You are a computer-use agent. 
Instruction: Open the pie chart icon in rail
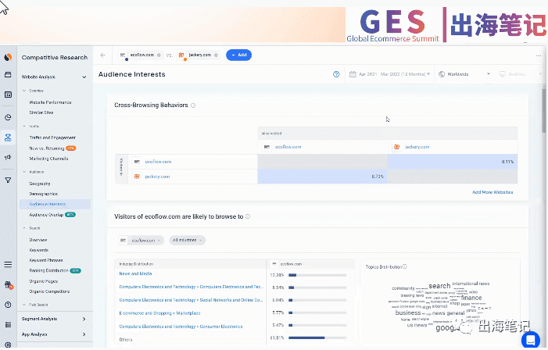click(8, 117)
